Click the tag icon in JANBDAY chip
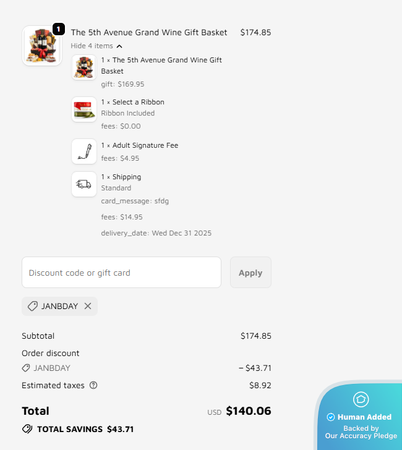Viewport: 402px width, 450px height. pos(33,306)
